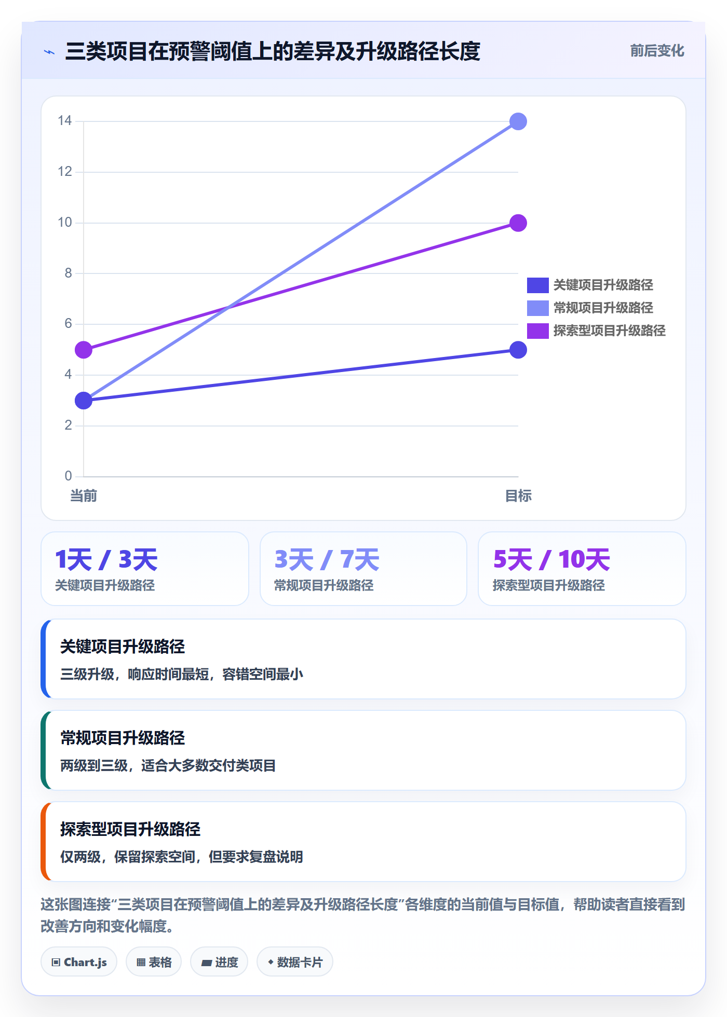
Task: Click the footer note starting with 这张图连接
Action: point(363,915)
